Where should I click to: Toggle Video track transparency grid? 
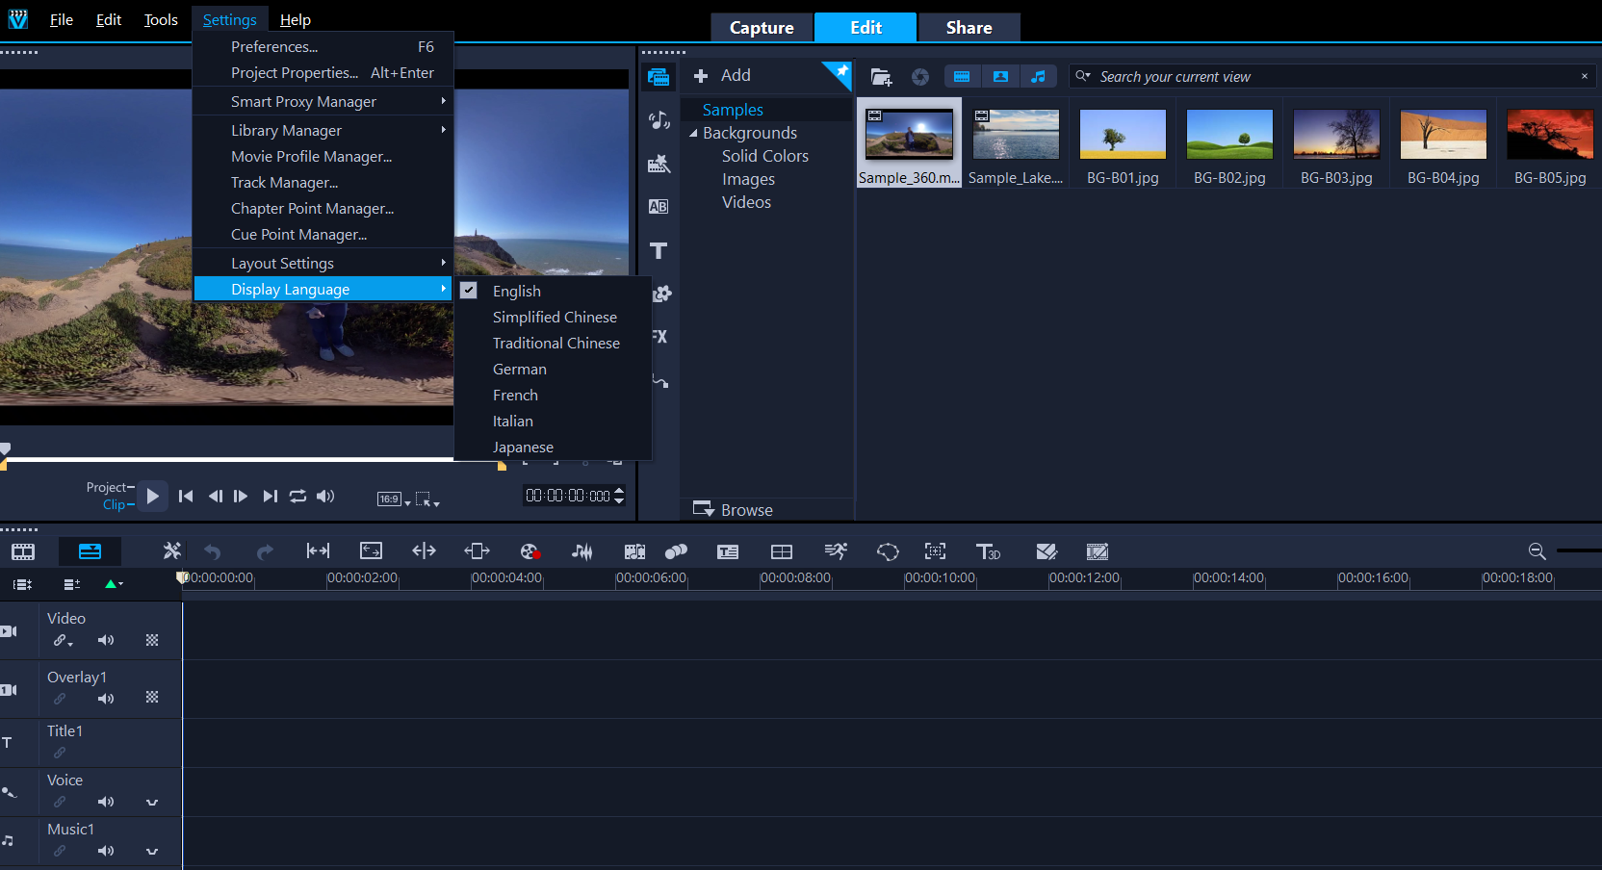click(152, 640)
